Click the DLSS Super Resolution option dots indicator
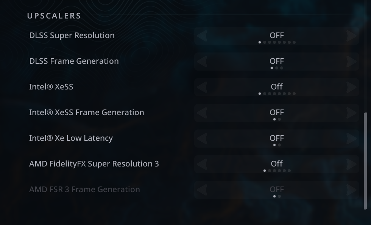 coord(277,42)
